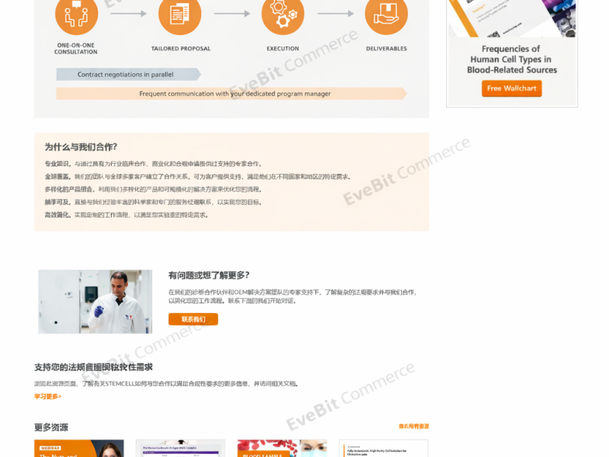Viewport: 609px width, 457px height.
Task: Click arrow between Consultation and Proposal
Action: pos(128,14)
